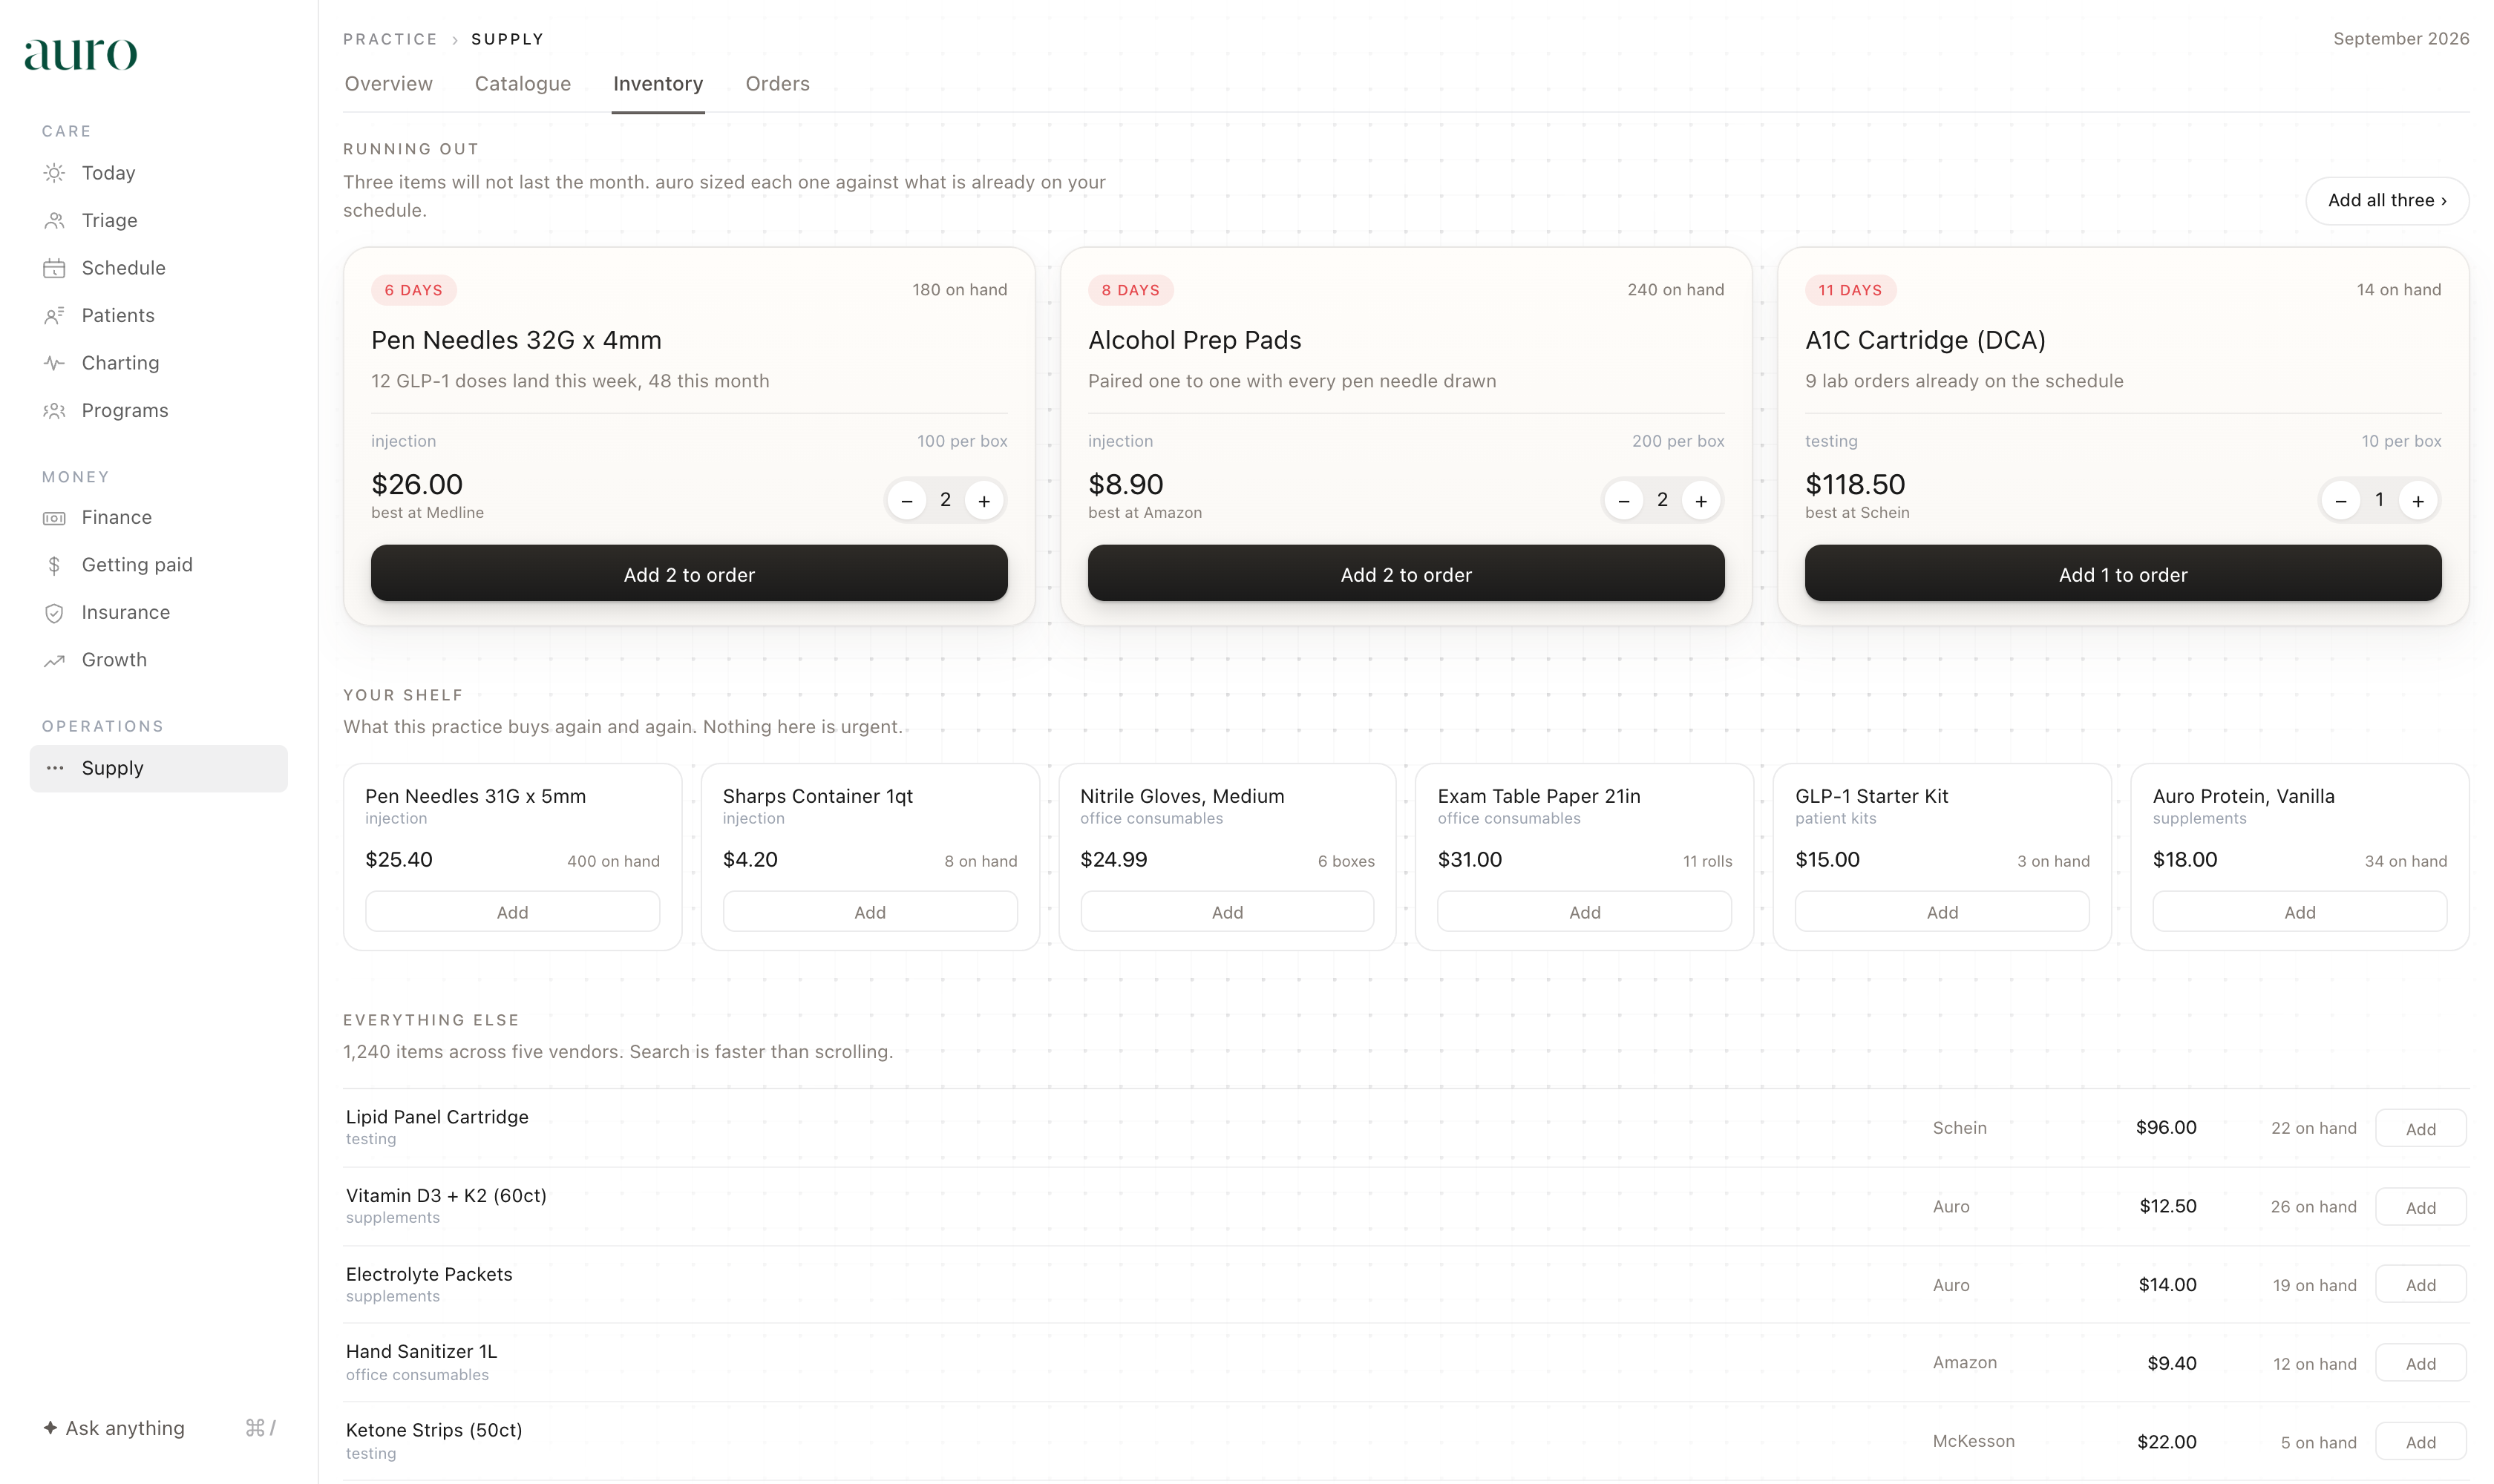Add Nitrile Gloves, Medium from shelf
The height and width of the screenshot is (1484, 2494).
(1228, 912)
